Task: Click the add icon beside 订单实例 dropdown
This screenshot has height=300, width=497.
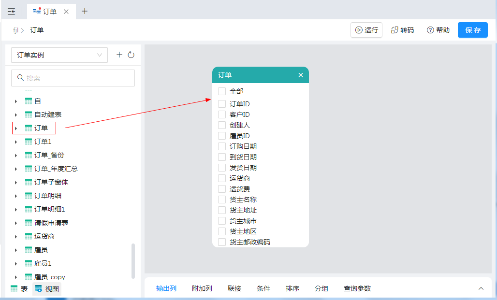Action: coord(119,55)
